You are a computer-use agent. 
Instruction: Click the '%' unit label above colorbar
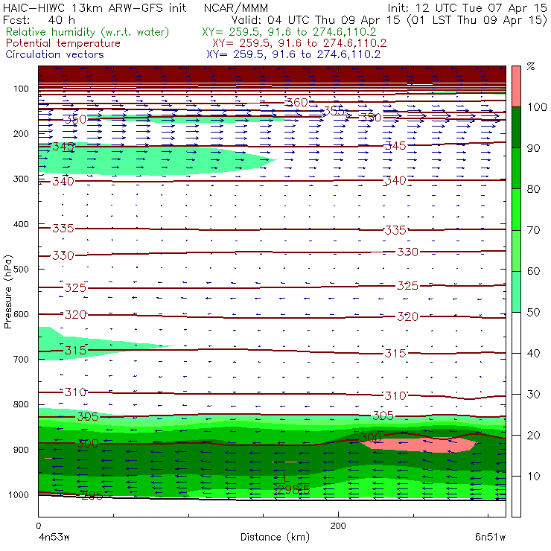click(x=531, y=66)
